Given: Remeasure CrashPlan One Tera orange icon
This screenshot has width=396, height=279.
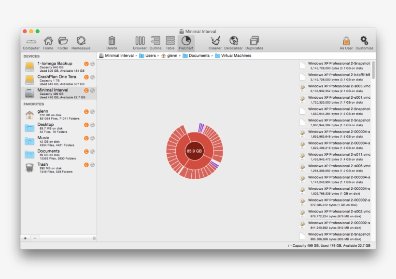Looking at the screenshot, I should [86, 77].
